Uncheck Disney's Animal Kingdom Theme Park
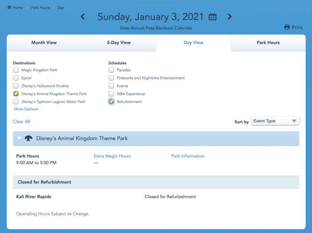312x233 pixels. [x=16, y=94]
